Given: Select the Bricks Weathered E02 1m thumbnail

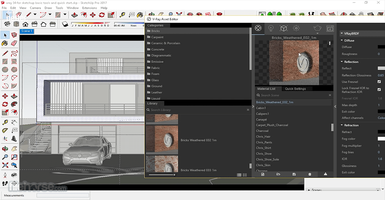Looking at the screenshot, I should click(x=162, y=140).
